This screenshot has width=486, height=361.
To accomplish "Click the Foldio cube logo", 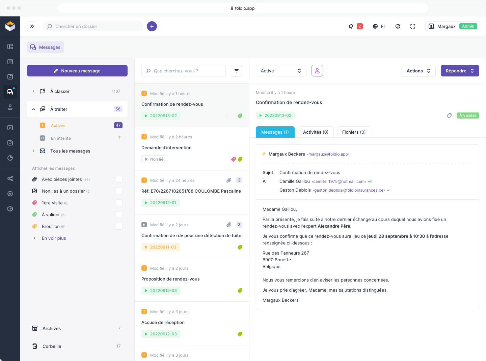I will click(x=10, y=26).
